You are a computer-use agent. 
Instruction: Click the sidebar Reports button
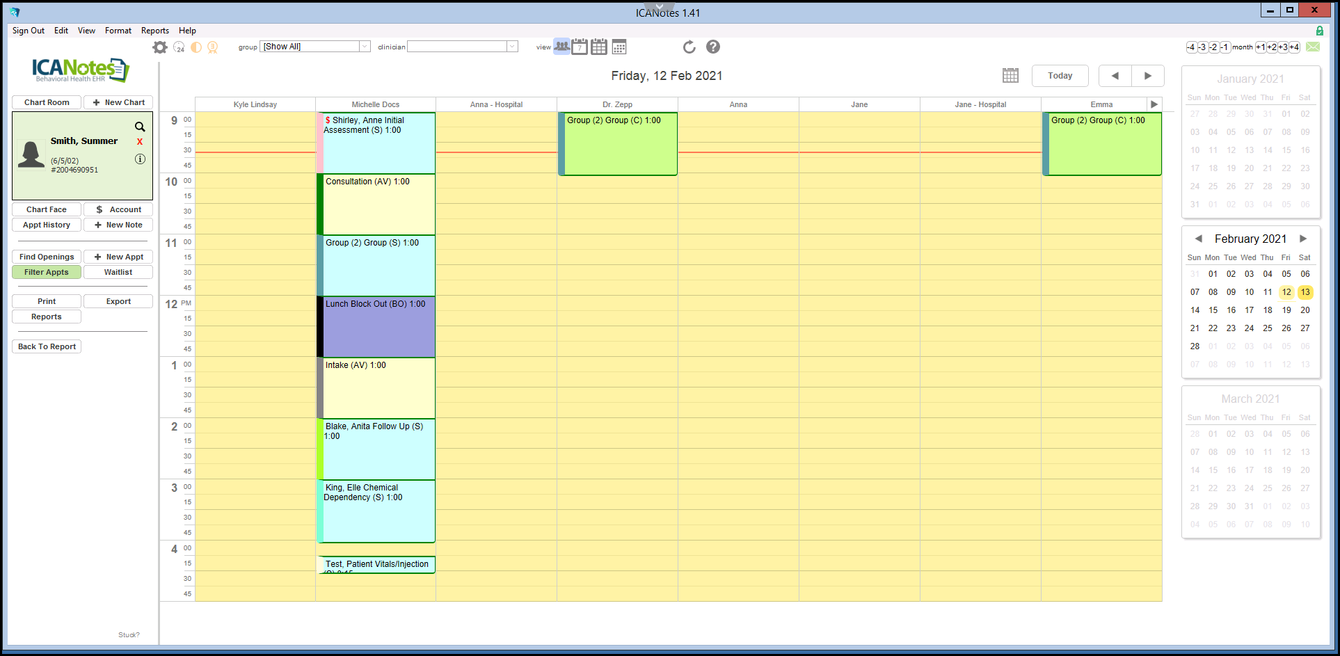[x=47, y=317]
